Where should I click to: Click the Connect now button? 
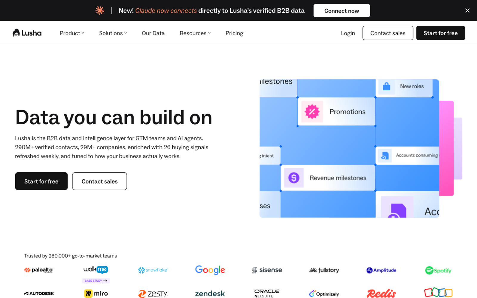tap(342, 11)
